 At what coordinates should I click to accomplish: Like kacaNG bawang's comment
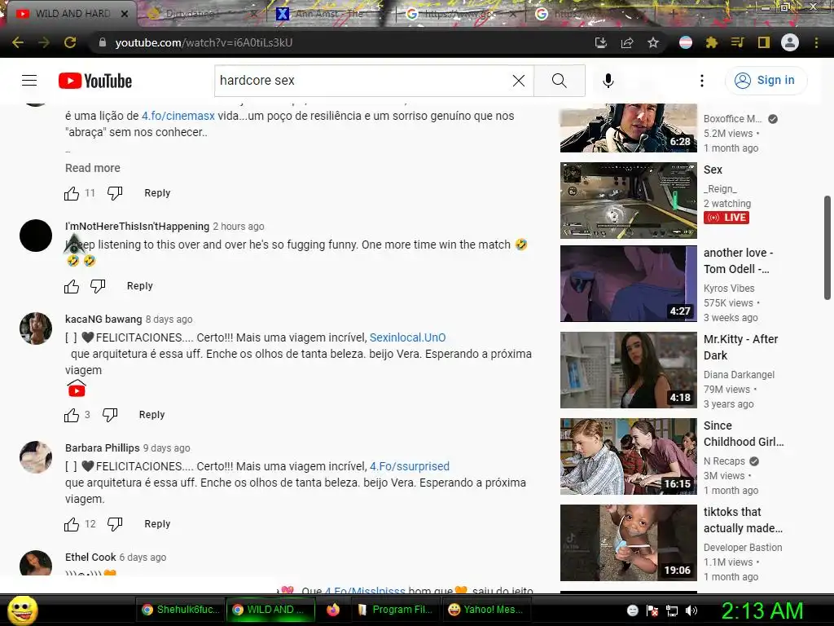point(72,415)
